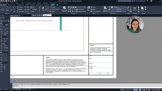
Task: Open the layer name dropdown list
Action: [80, 7]
